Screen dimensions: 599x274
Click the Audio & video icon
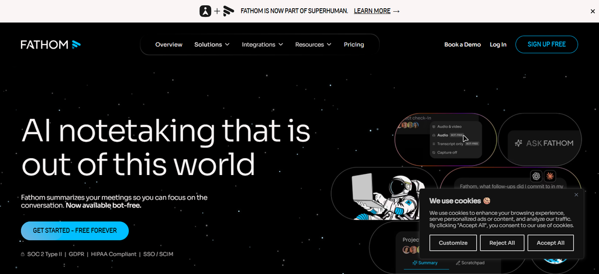433,126
